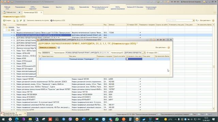Click the copy item icon in list toolbar

point(17,20)
